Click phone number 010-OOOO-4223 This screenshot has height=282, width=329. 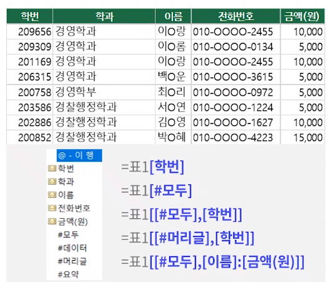(236, 137)
